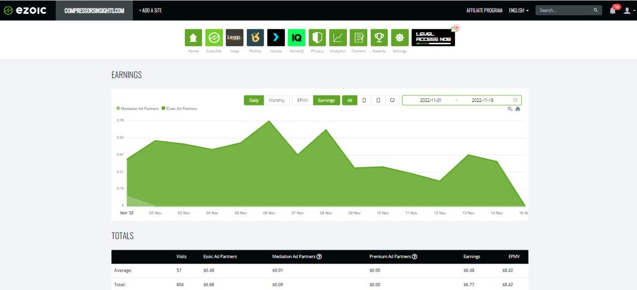Open the date range calendar icon

pos(515,100)
